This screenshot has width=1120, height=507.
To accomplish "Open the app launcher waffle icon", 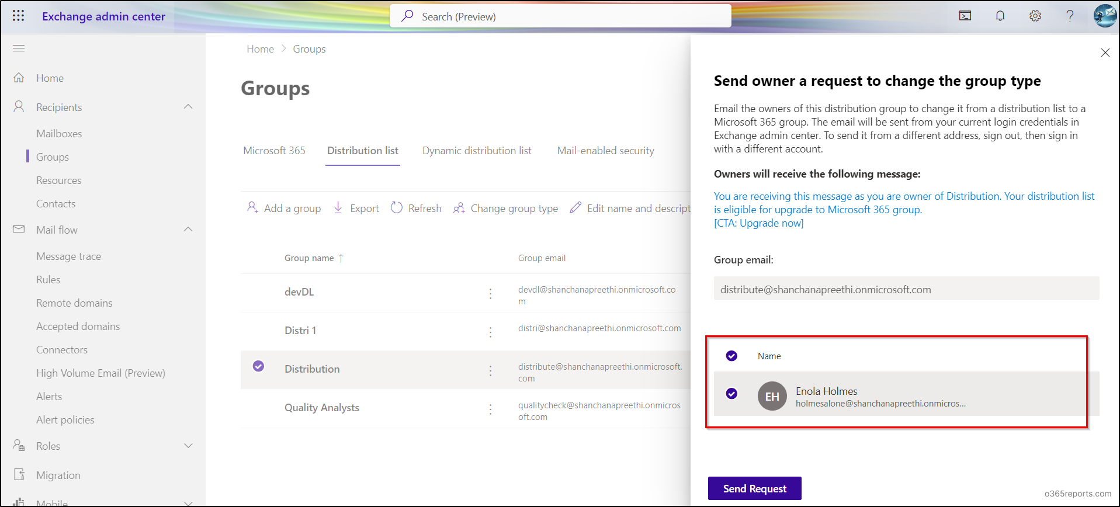I will pos(18,16).
